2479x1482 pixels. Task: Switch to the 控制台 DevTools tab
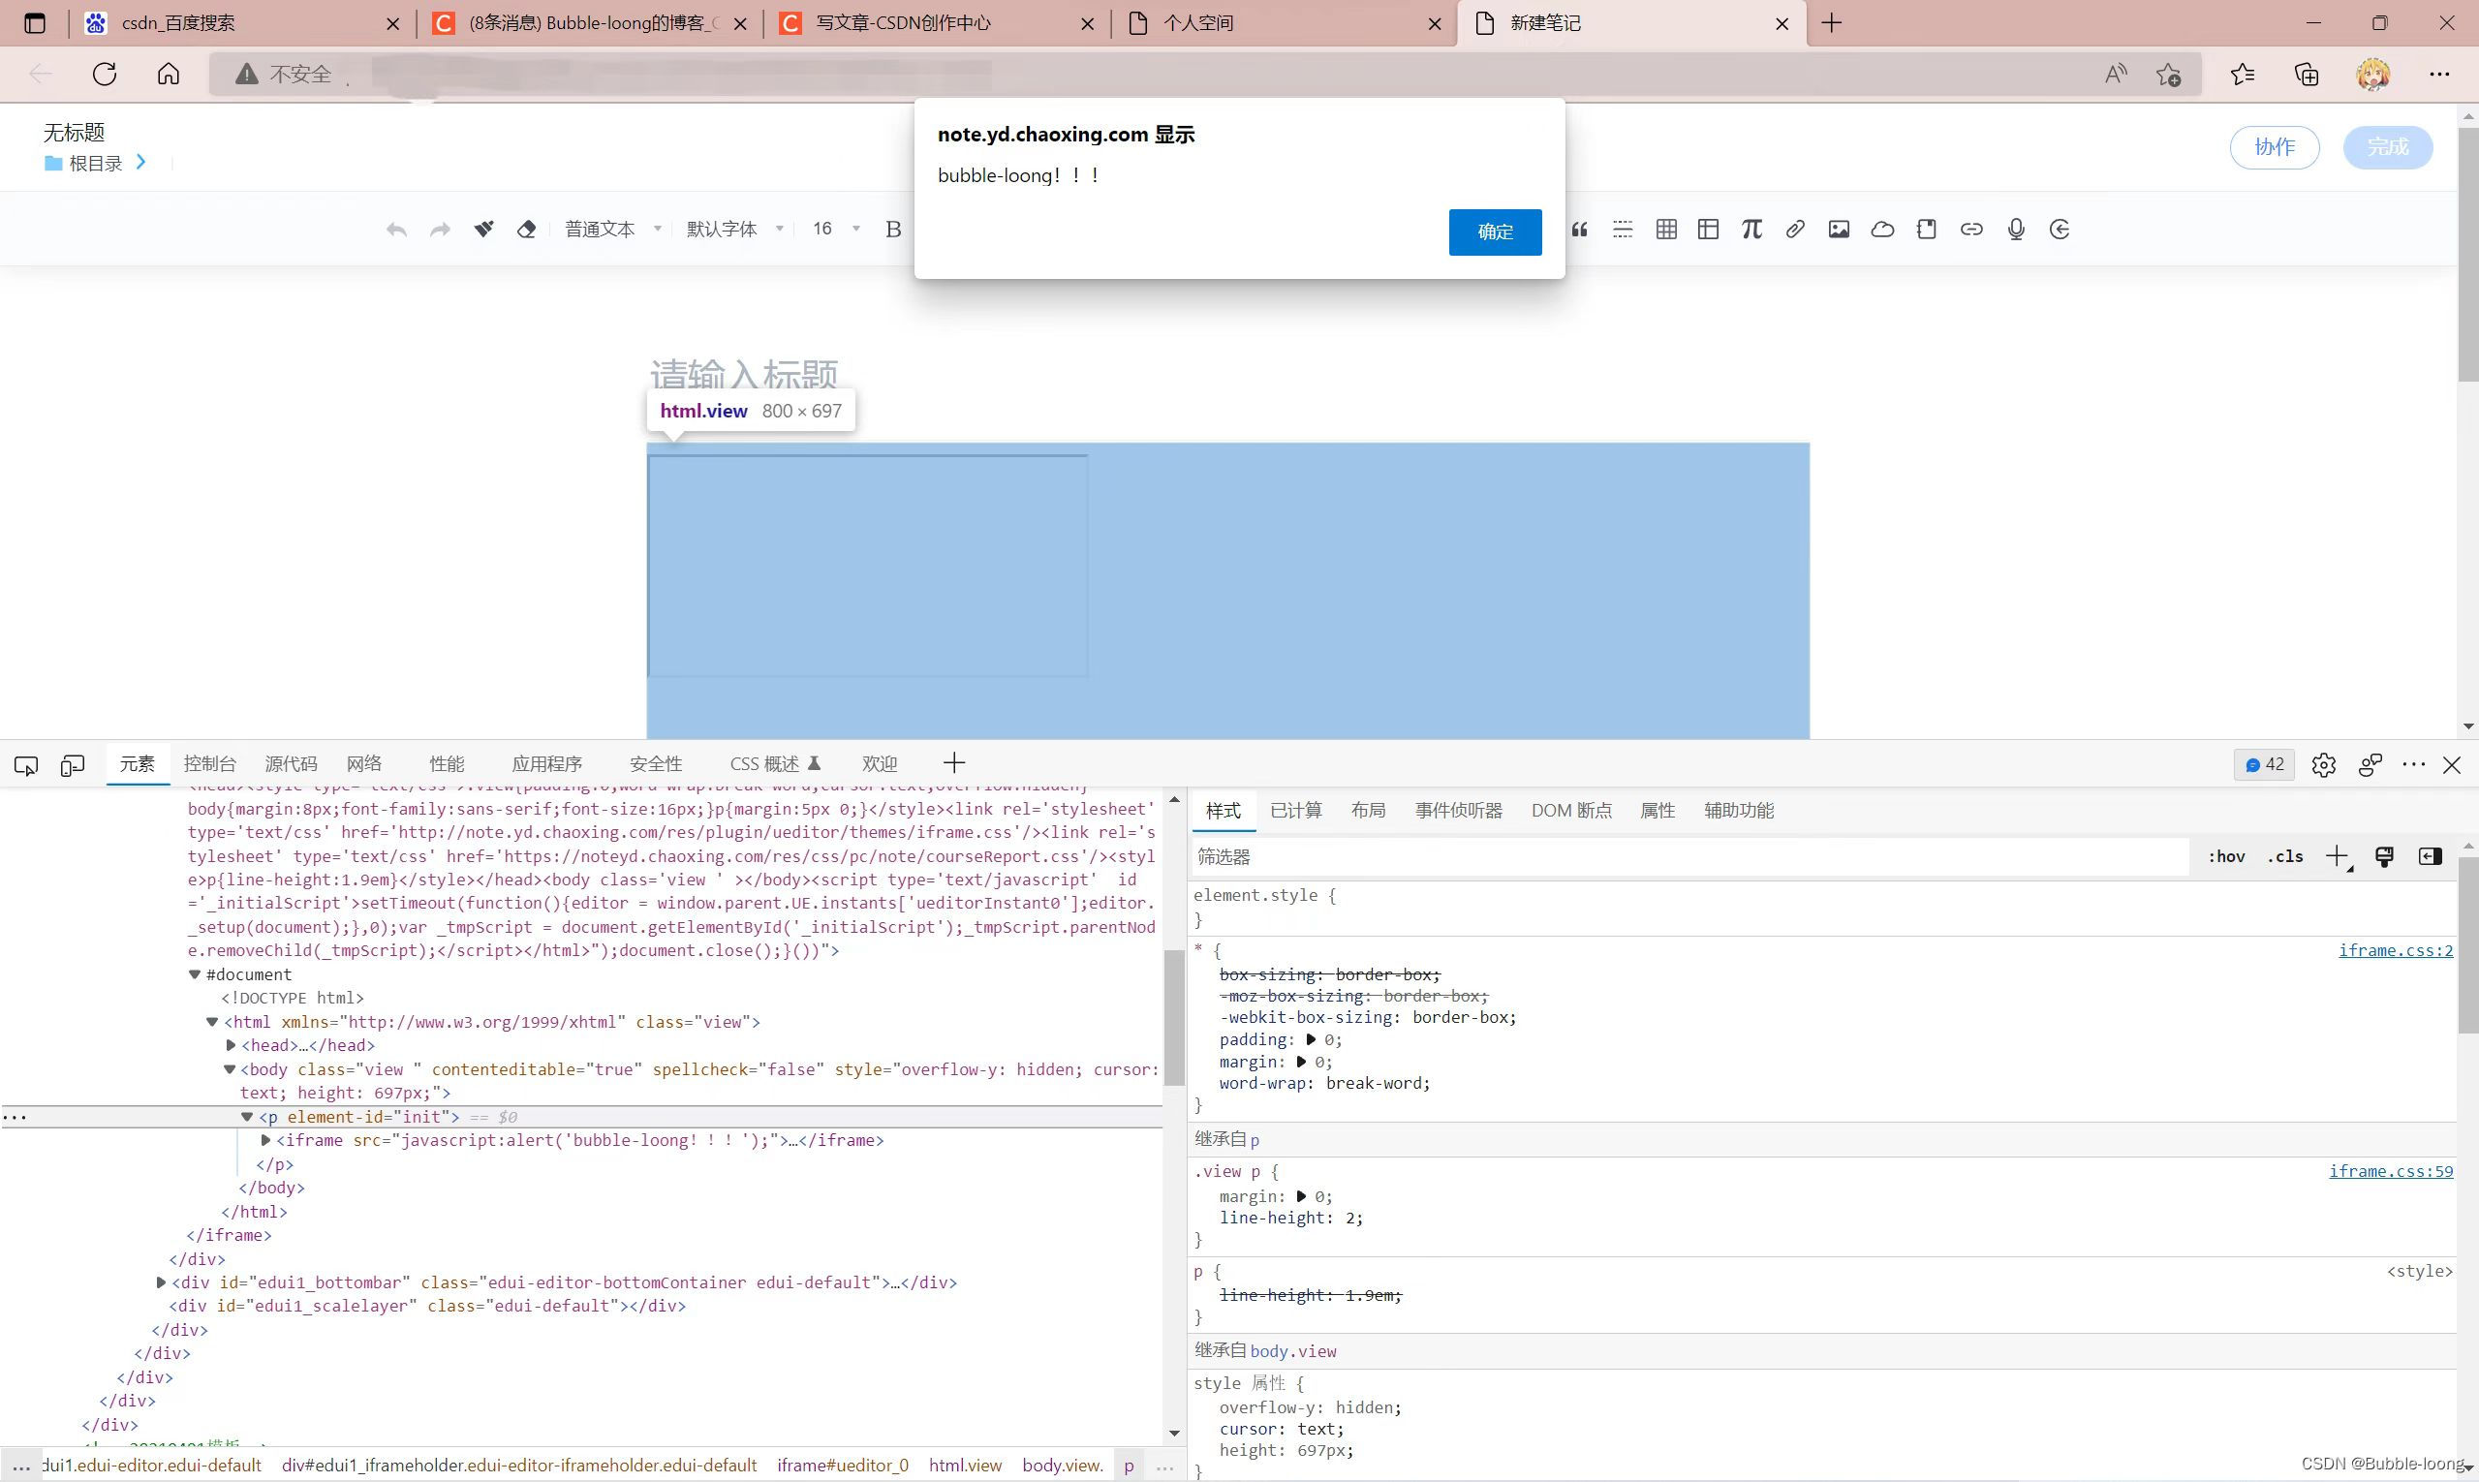click(x=210, y=764)
